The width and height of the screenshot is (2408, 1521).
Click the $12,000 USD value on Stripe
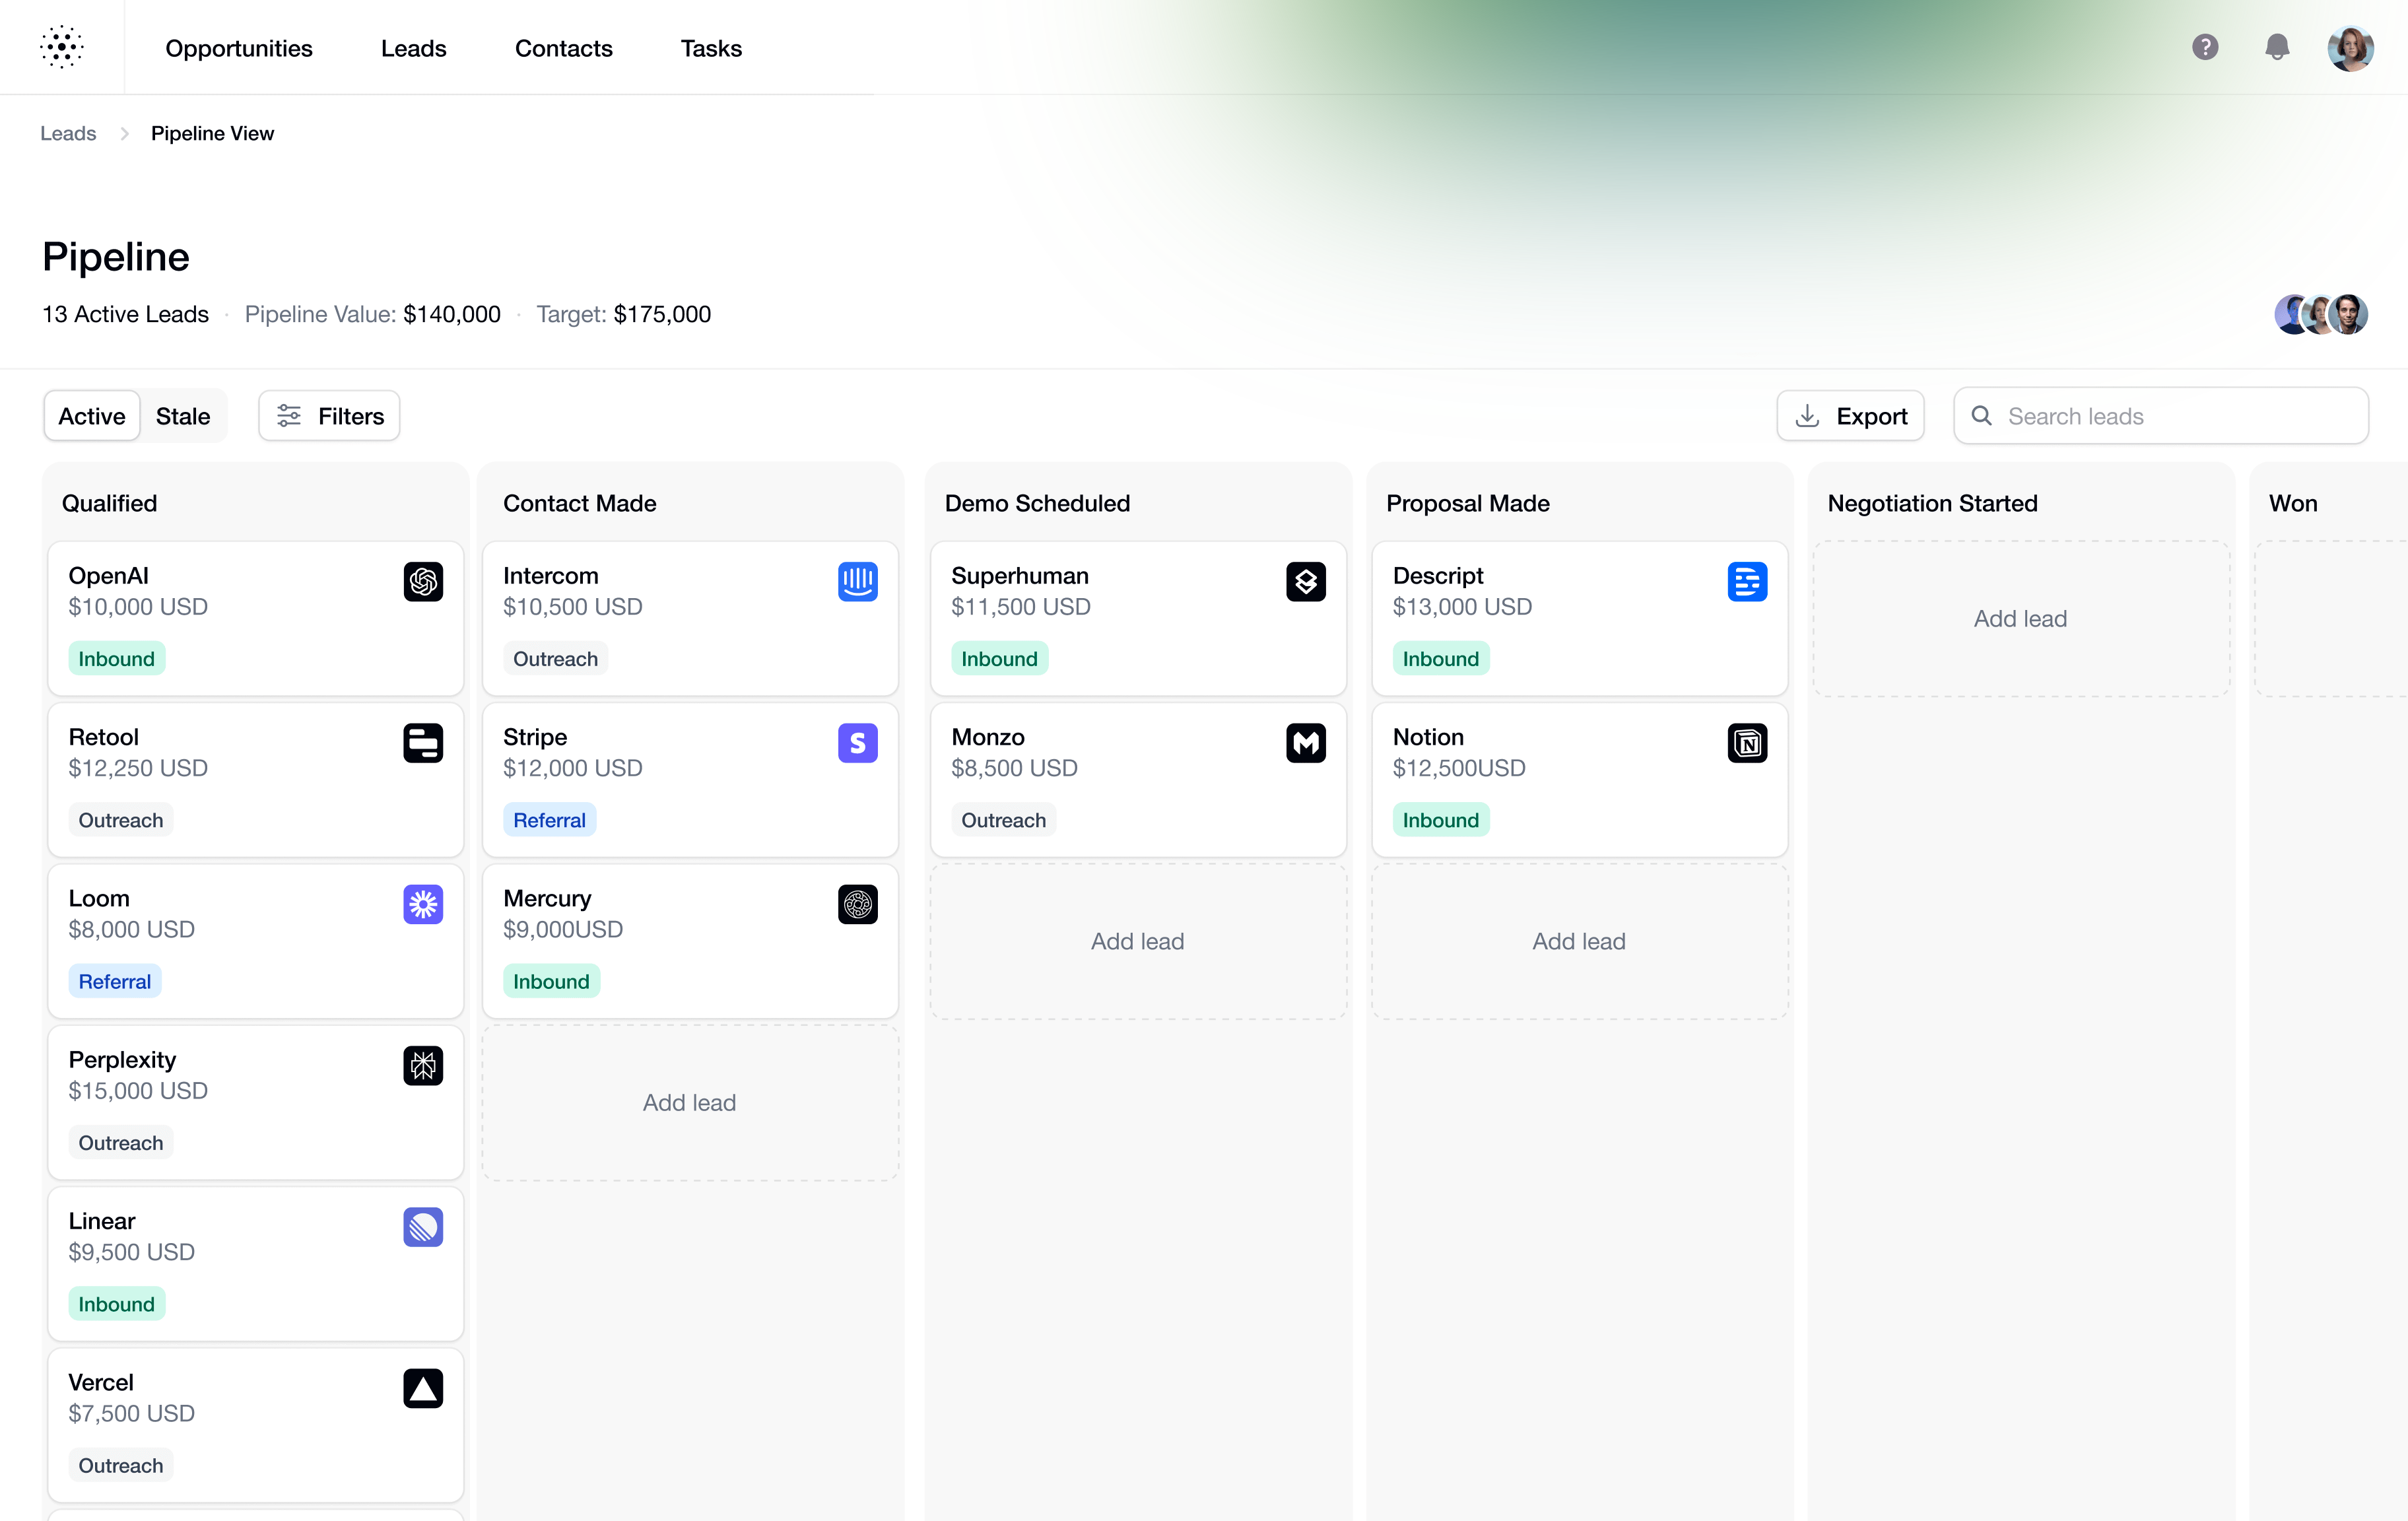(573, 768)
